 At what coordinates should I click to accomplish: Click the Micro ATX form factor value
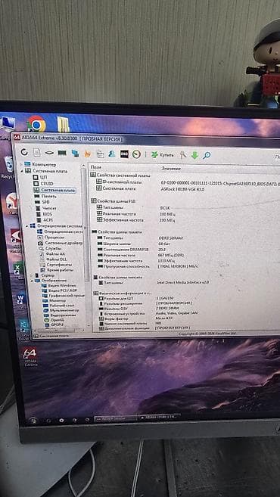(x=163, y=318)
